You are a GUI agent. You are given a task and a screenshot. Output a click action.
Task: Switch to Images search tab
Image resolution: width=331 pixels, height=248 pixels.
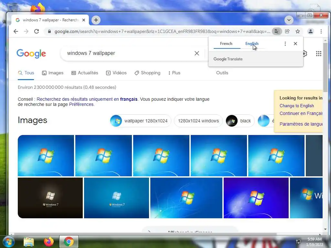[53, 73]
